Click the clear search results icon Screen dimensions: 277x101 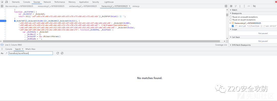[x=62, y=53]
